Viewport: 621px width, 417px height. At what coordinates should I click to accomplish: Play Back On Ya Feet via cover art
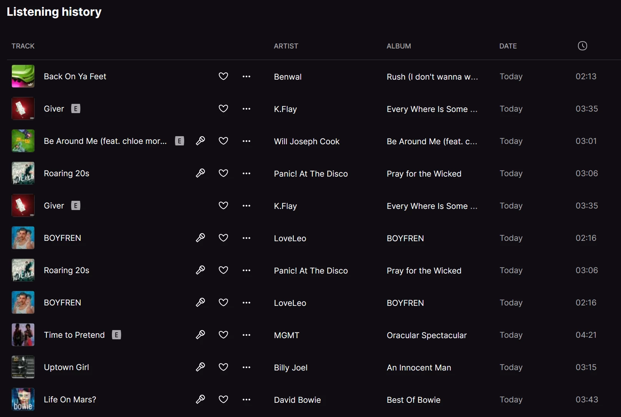23,76
